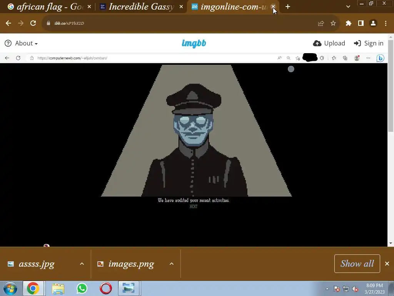Expand options for assss.jpg download
The height and width of the screenshot is (296, 394).
click(82, 264)
